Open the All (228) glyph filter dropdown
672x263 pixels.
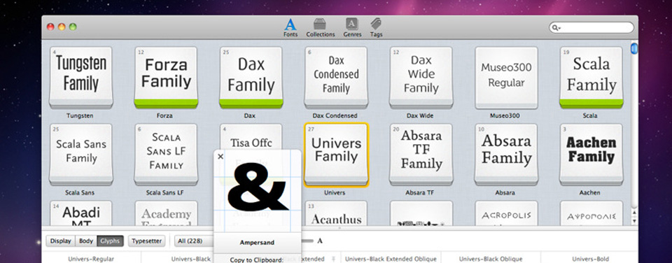tap(195, 241)
